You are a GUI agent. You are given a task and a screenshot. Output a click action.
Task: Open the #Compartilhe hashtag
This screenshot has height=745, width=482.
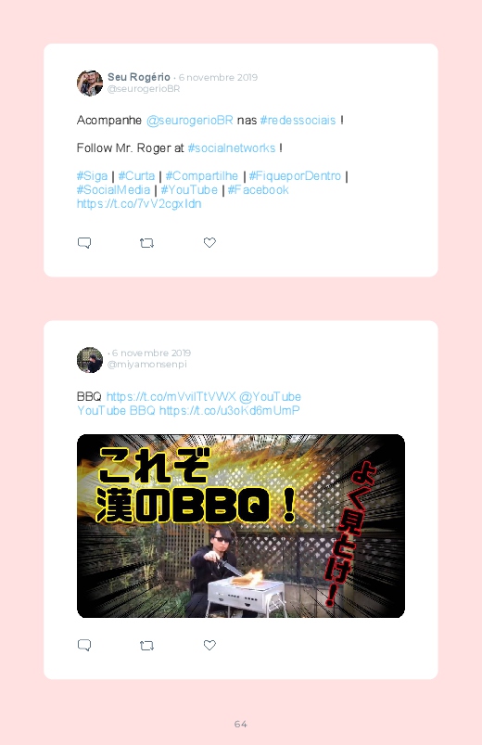(202, 176)
